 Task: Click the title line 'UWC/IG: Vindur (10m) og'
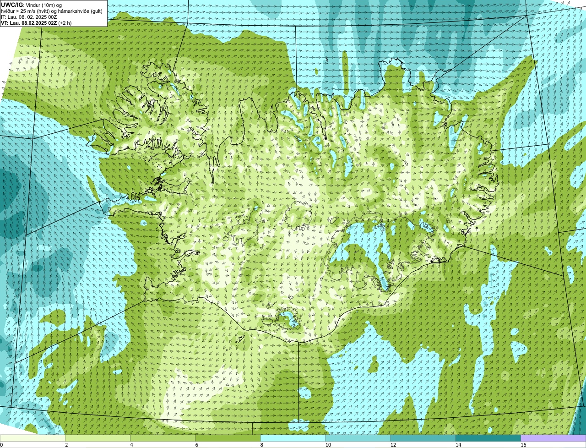[x=32, y=5]
